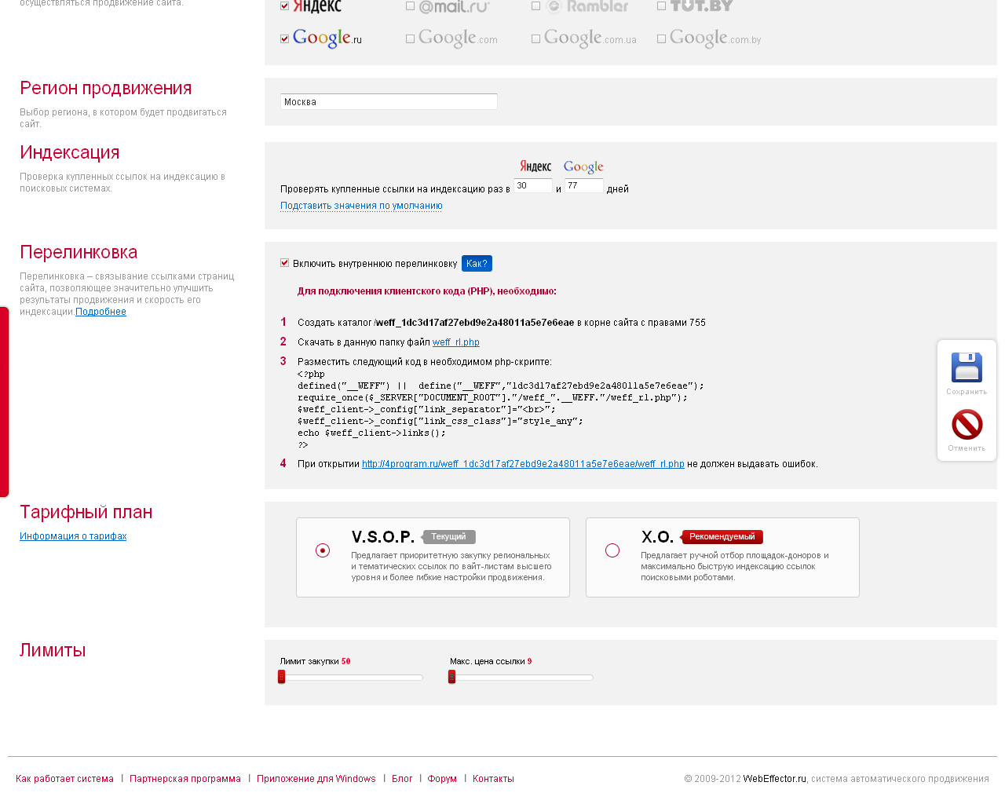This screenshot has height=804, width=1005.
Task: Open 'Как работает система' footer link
Action: pyautogui.click(x=64, y=779)
